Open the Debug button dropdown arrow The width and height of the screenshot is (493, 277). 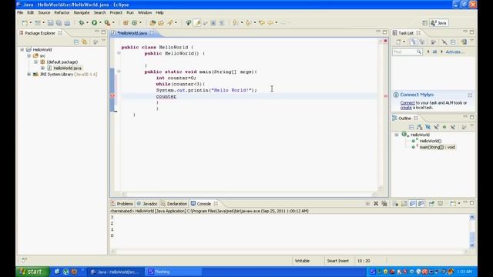coord(87,22)
